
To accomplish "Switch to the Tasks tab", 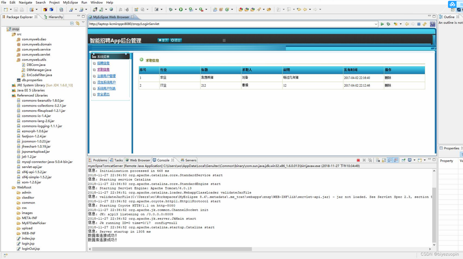I will 116,160.
